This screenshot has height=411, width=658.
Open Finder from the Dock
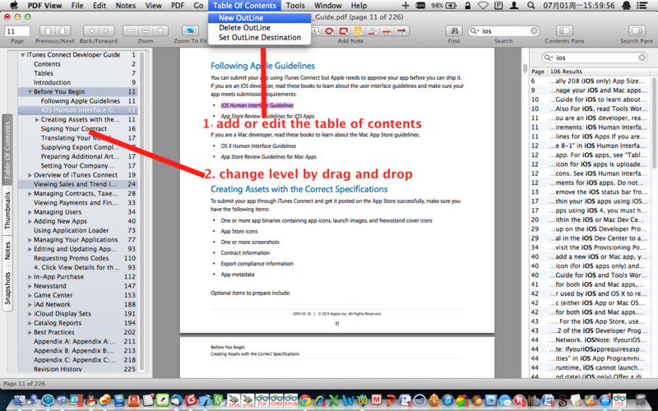pyautogui.click(x=19, y=399)
